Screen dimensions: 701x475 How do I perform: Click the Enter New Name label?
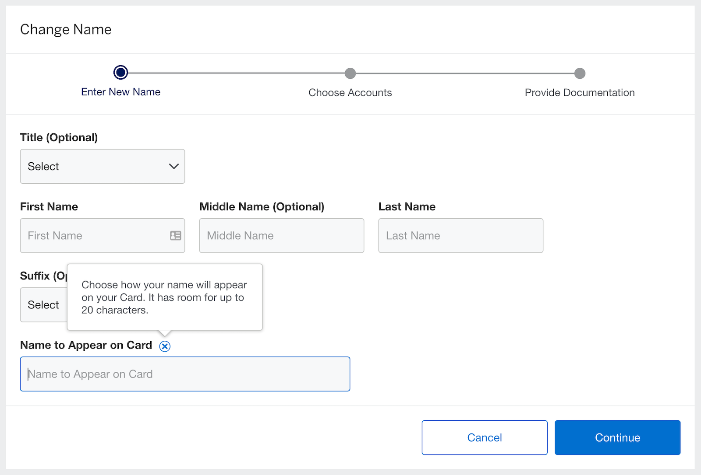pyautogui.click(x=120, y=92)
